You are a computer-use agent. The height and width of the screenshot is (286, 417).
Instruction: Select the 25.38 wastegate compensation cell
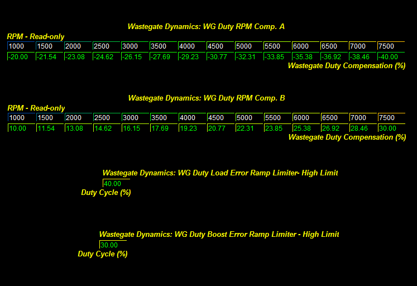[306, 128]
